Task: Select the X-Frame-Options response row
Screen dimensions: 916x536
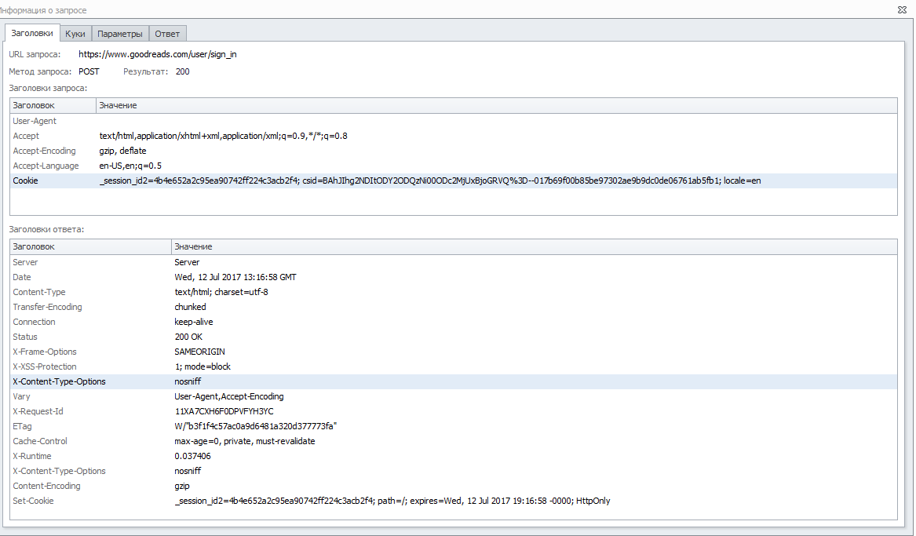Action: pos(45,352)
